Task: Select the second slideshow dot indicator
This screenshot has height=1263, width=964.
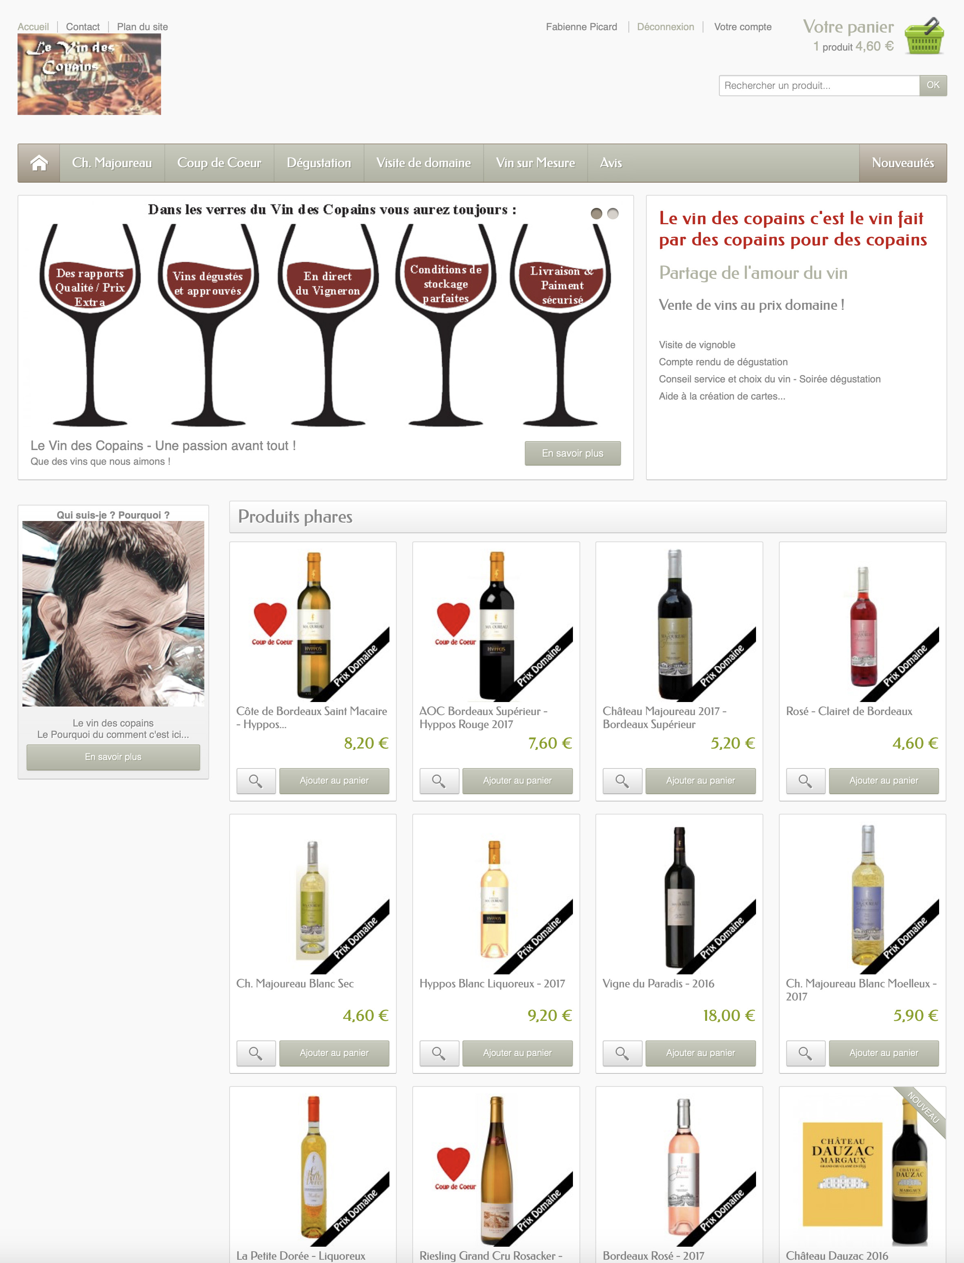Action: (x=613, y=213)
